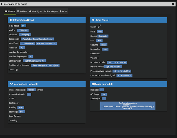Open the Actions tab
This screenshot has width=177, height=138.
click(x=22, y=11)
